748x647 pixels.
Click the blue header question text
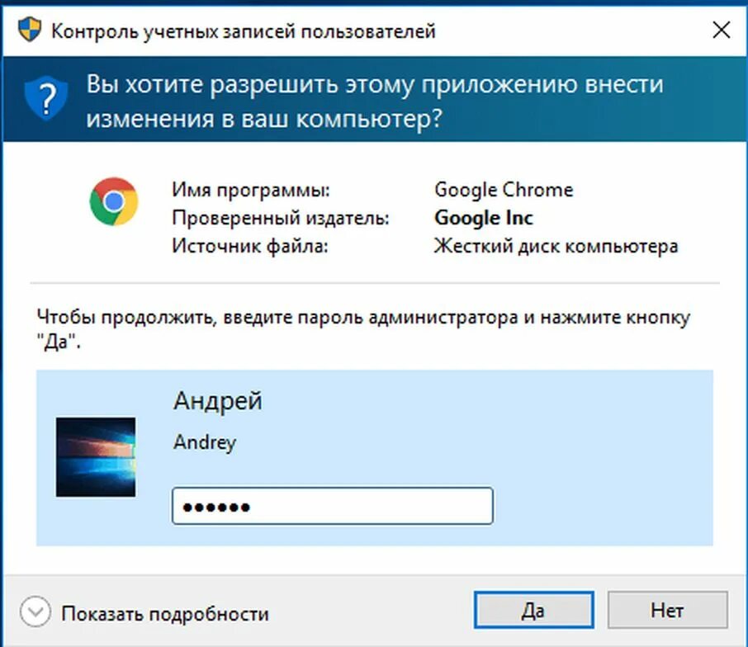pos(375,101)
